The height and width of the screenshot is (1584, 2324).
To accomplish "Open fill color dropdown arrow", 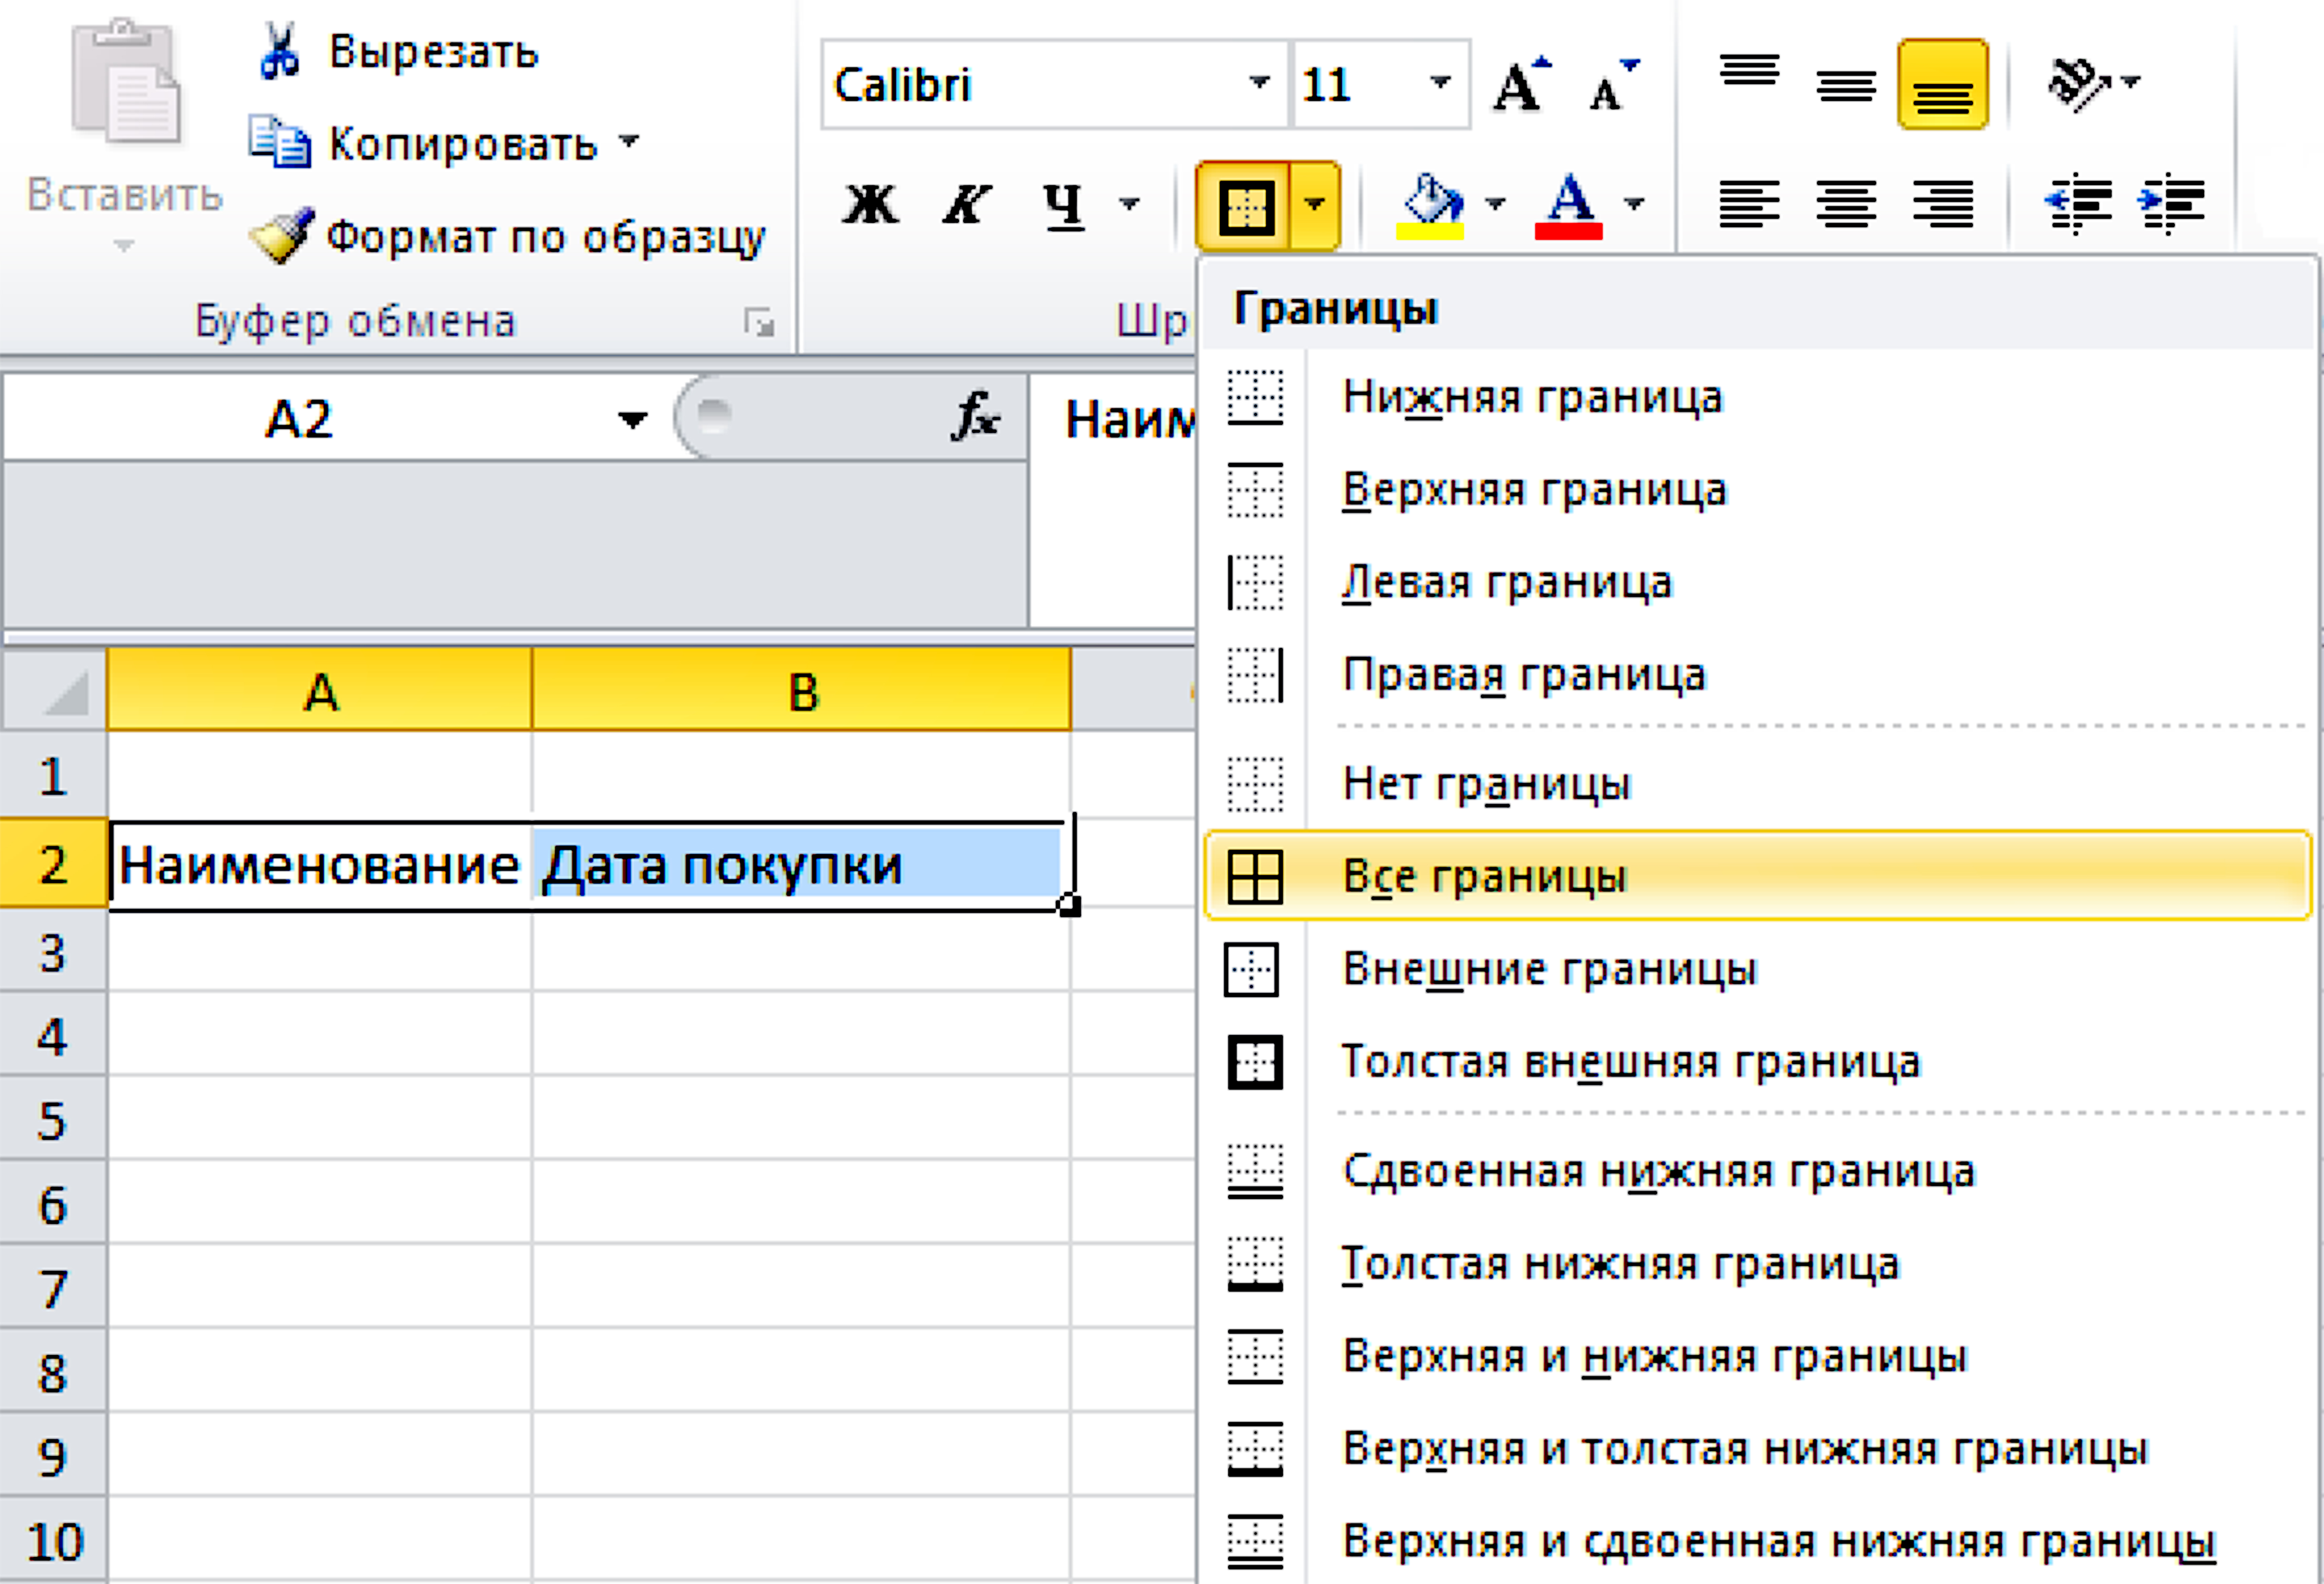I will [x=1495, y=205].
